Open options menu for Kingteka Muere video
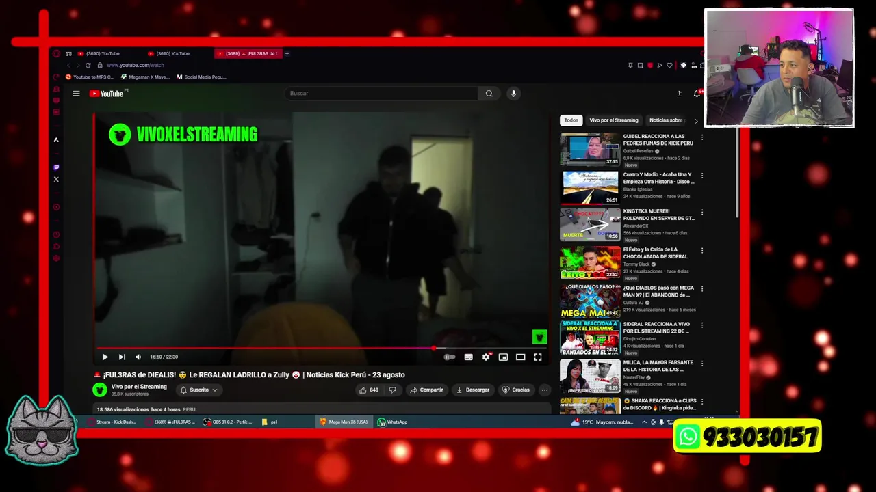The image size is (876, 492). pyautogui.click(x=701, y=213)
